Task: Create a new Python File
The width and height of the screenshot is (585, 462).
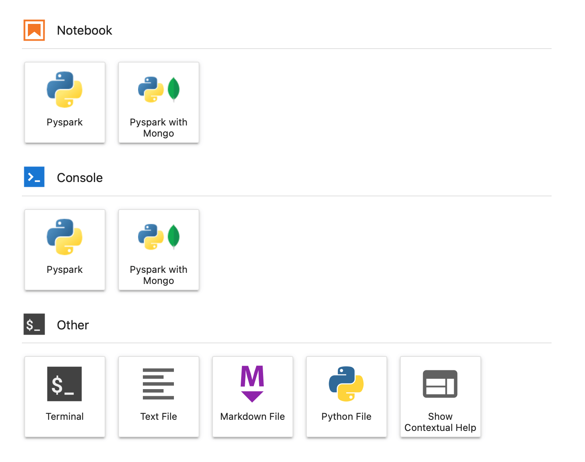Action: [347, 397]
